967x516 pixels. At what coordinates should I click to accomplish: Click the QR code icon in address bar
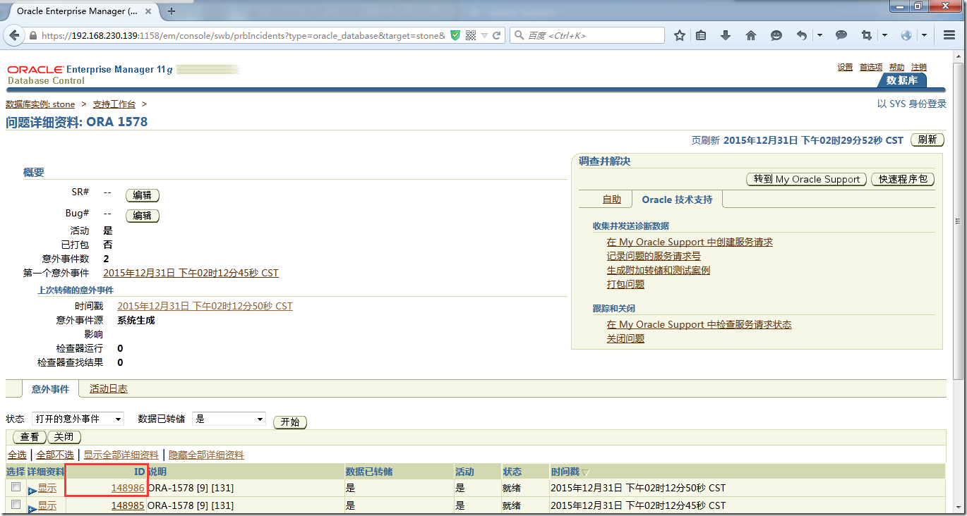(x=471, y=35)
